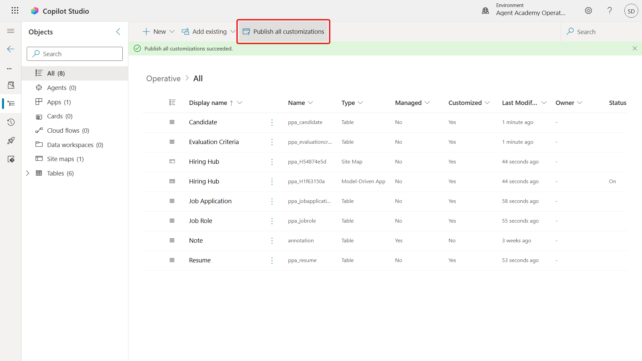This screenshot has height=361, width=642.
Task: Click the Status column header
Action: [618, 103]
